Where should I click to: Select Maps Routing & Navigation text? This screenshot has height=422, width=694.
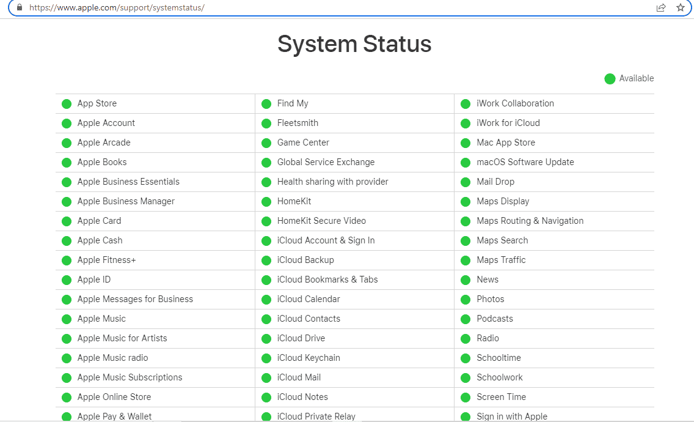[x=530, y=221]
